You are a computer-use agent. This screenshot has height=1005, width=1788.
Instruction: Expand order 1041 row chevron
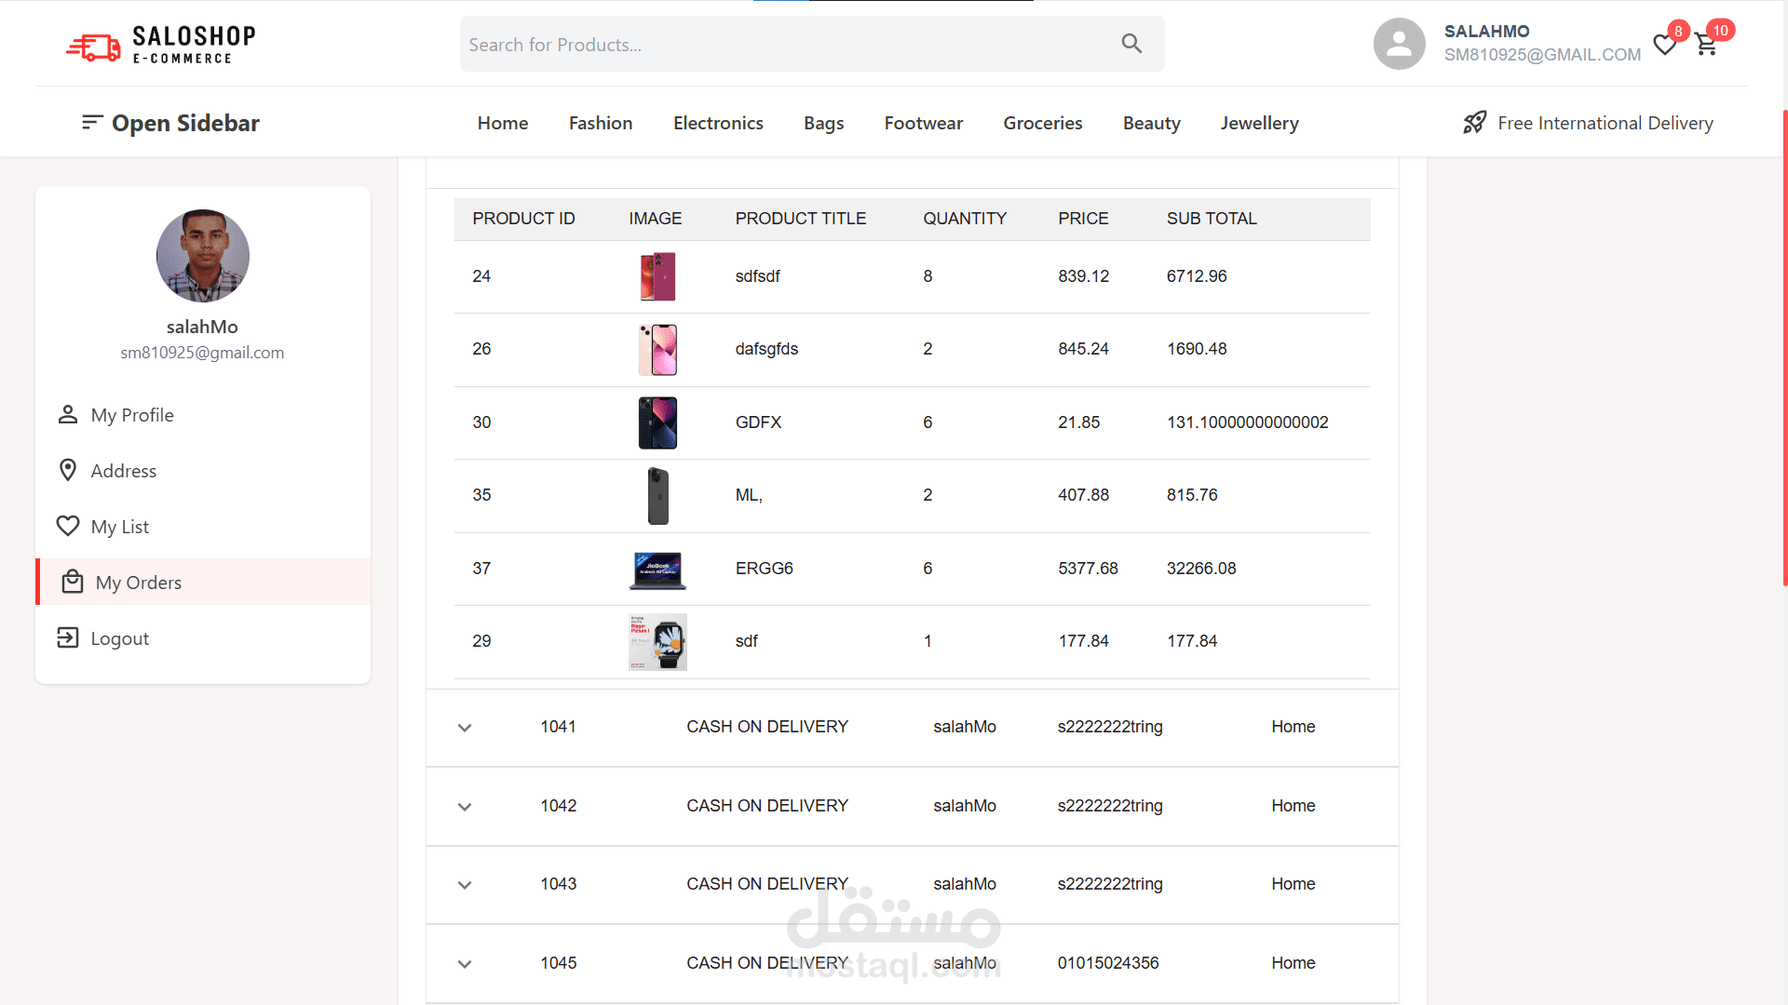pyautogui.click(x=465, y=728)
